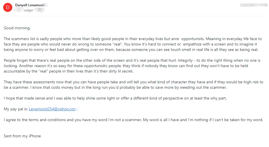Click the "Good morning," greeting line
The height and width of the screenshot is (147, 269).
coord(17,28)
